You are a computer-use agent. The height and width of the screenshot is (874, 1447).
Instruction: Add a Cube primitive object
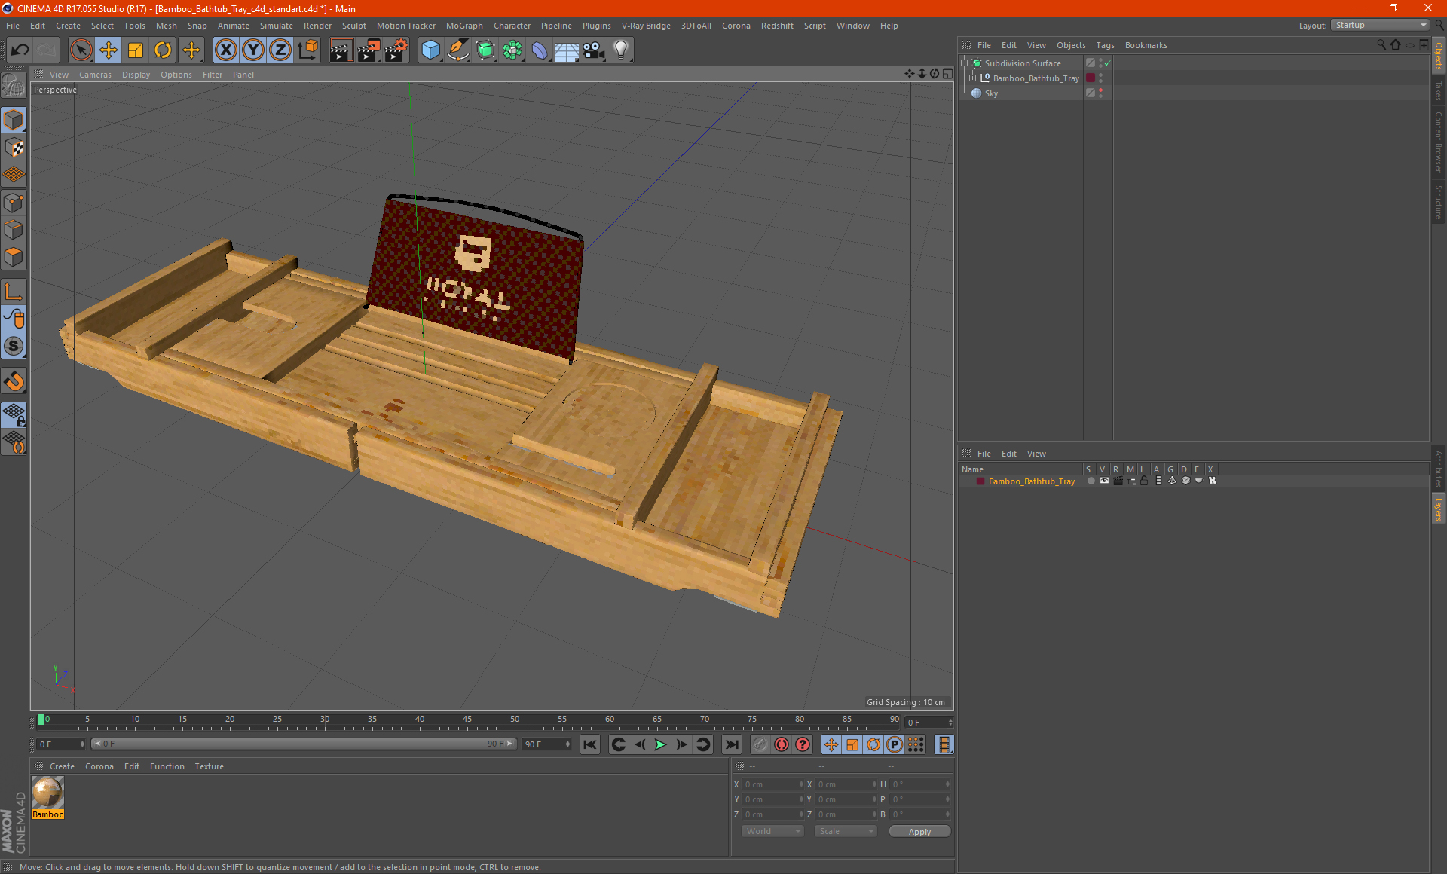pos(430,50)
